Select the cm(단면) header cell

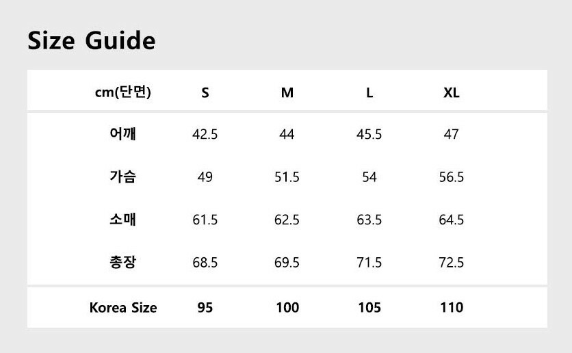(122, 92)
